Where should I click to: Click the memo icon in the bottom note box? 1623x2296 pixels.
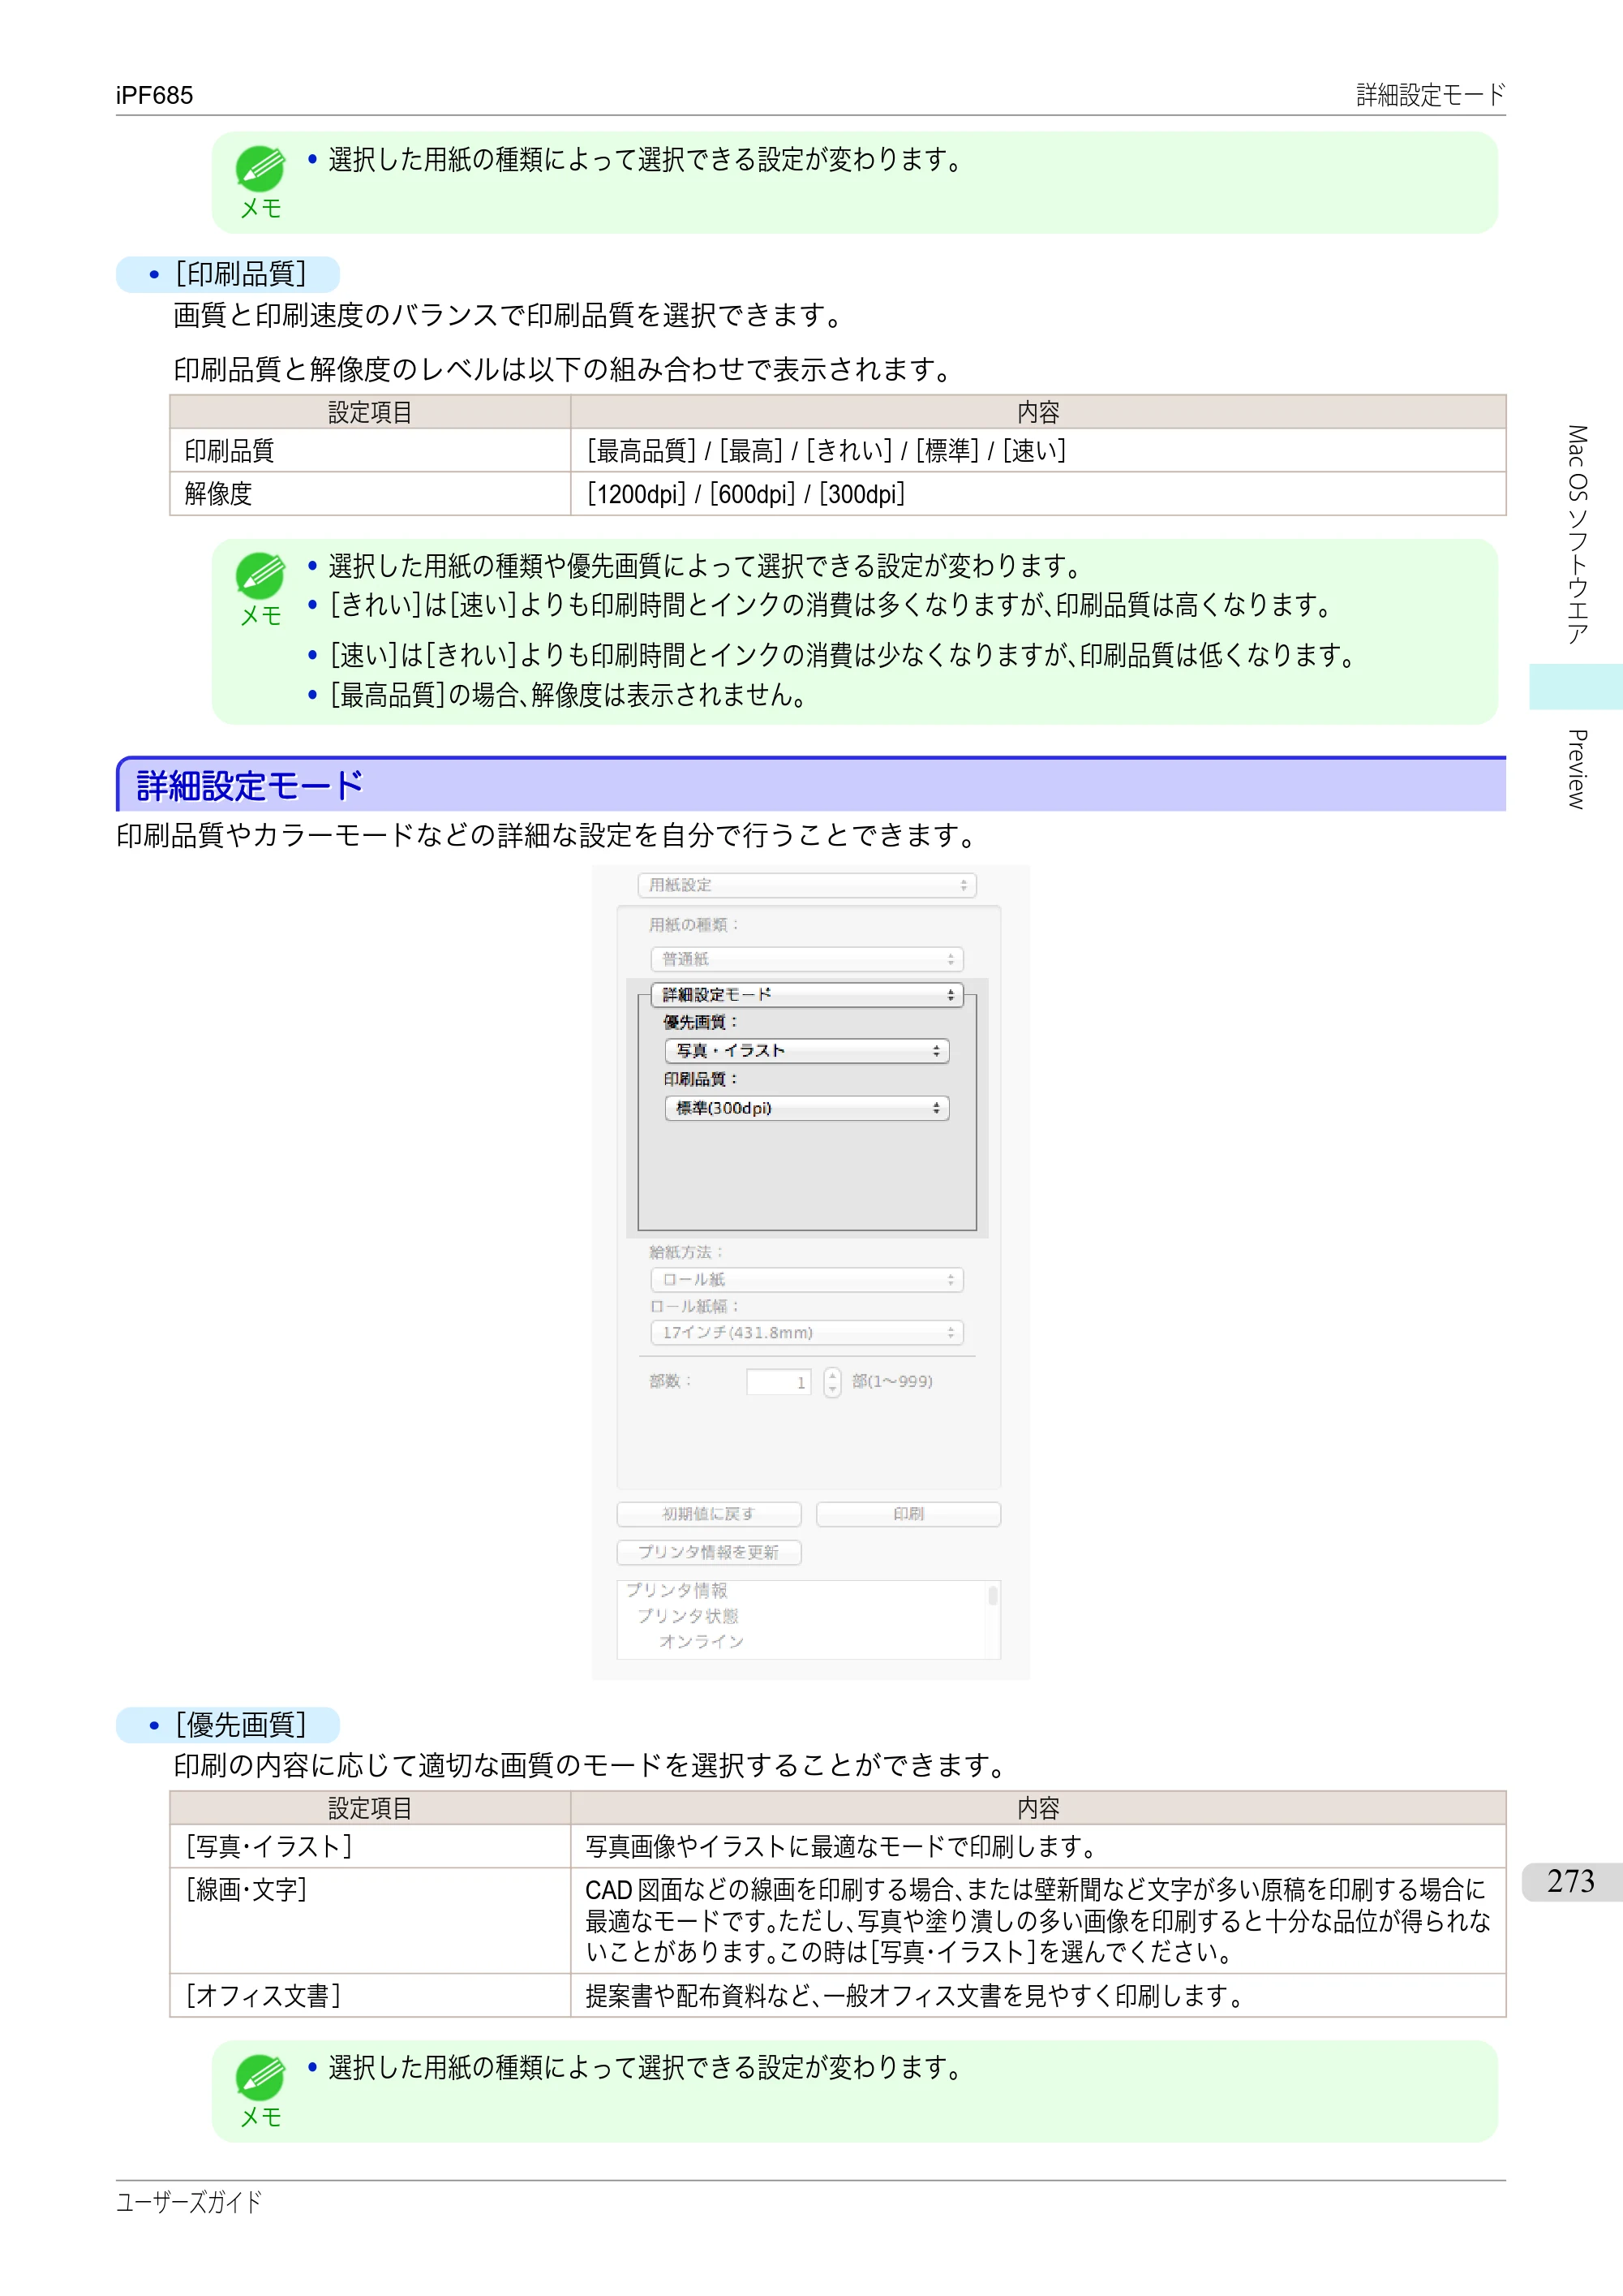pos(260,2077)
